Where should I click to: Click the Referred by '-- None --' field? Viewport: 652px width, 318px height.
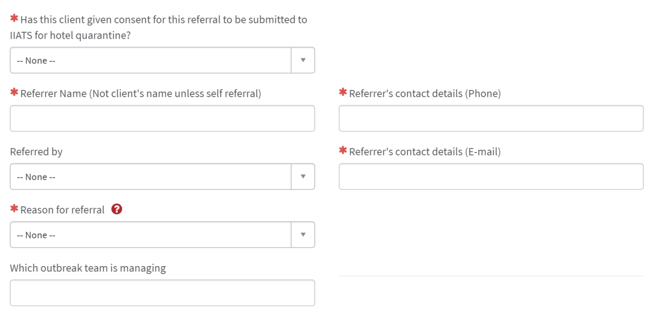(x=162, y=177)
